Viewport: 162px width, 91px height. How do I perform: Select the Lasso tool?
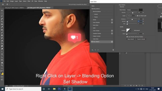click(x=2, y=16)
